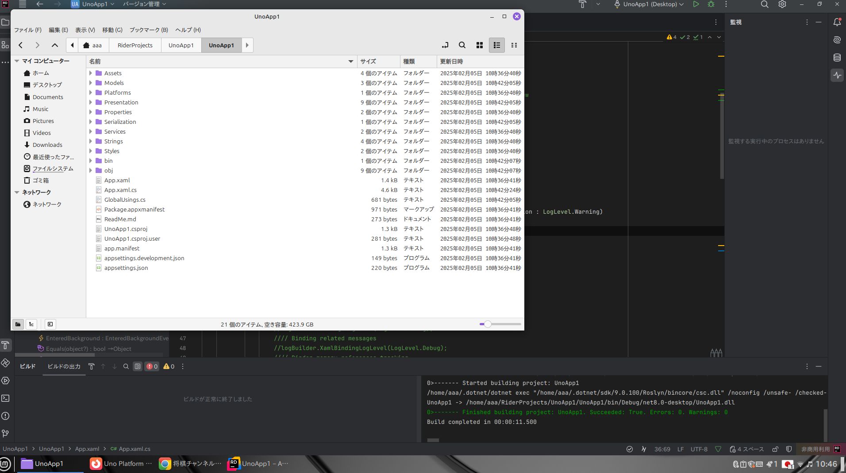The width and height of the screenshot is (846, 473).
Task: Open the View menu in file manager
Action: 85,30
